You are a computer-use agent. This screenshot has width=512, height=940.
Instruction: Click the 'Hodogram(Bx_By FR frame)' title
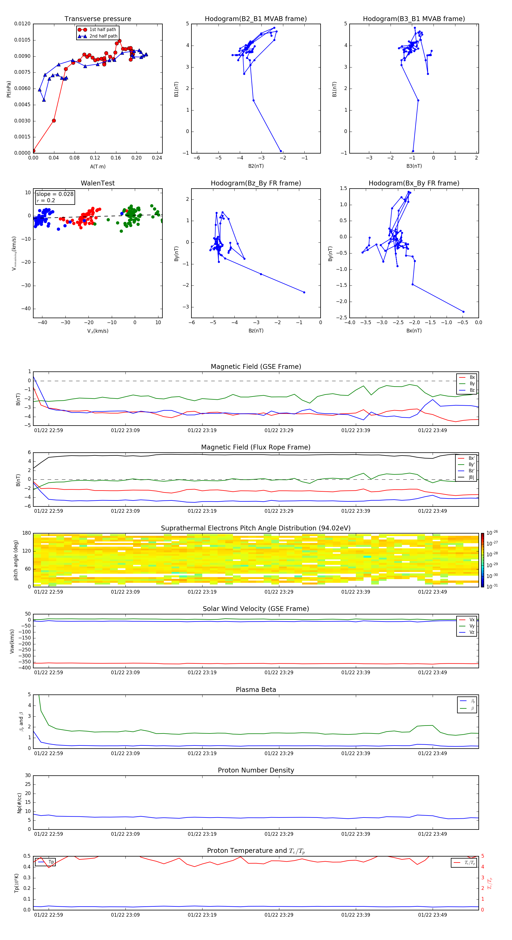pos(414,183)
